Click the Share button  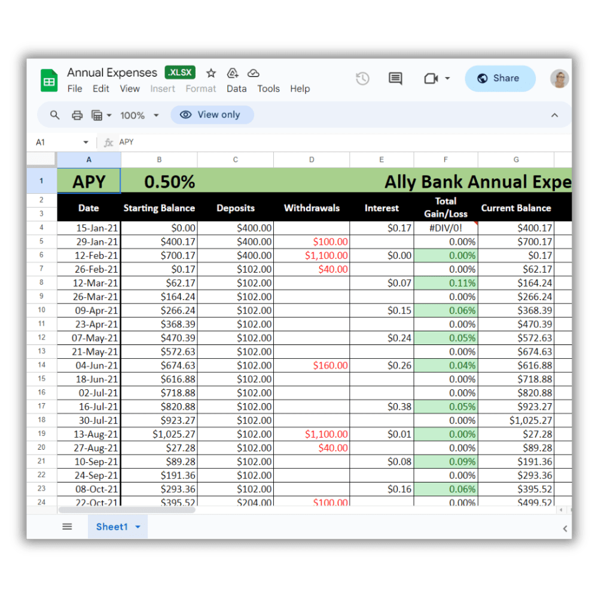(x=499, y=78)
